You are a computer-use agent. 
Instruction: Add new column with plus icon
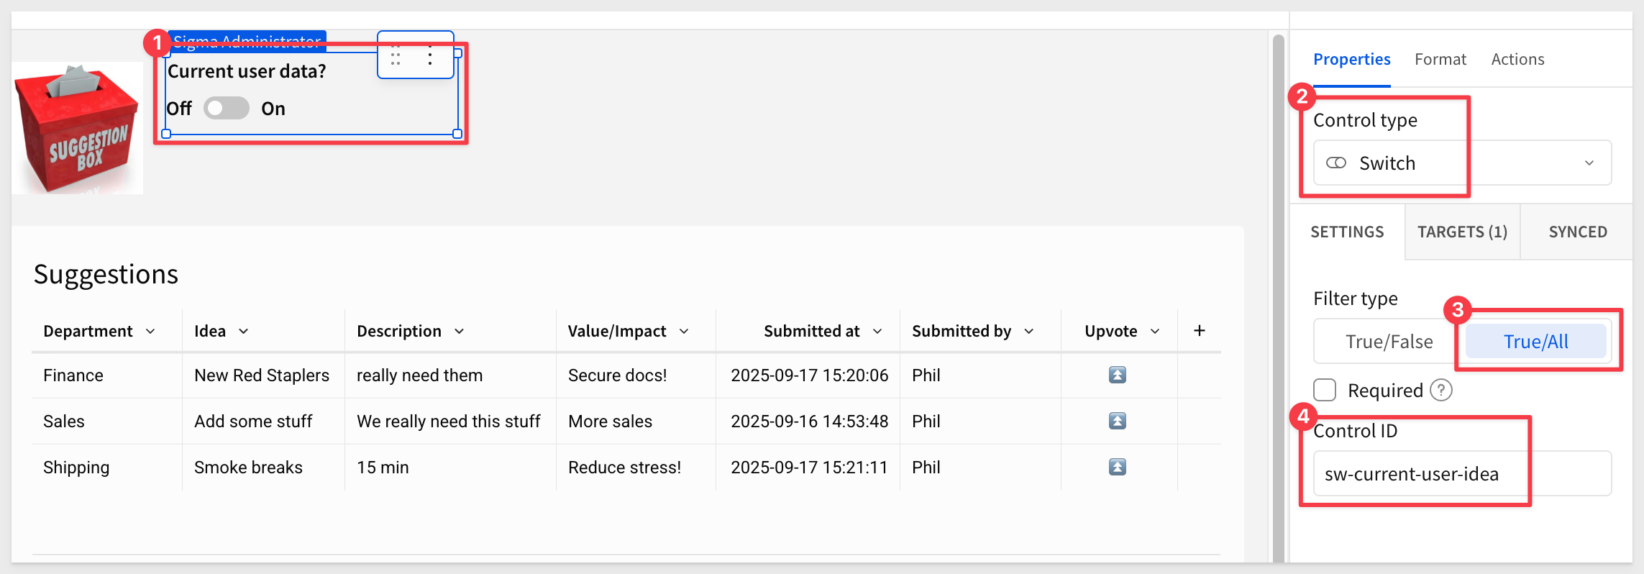coord(1199,330)
